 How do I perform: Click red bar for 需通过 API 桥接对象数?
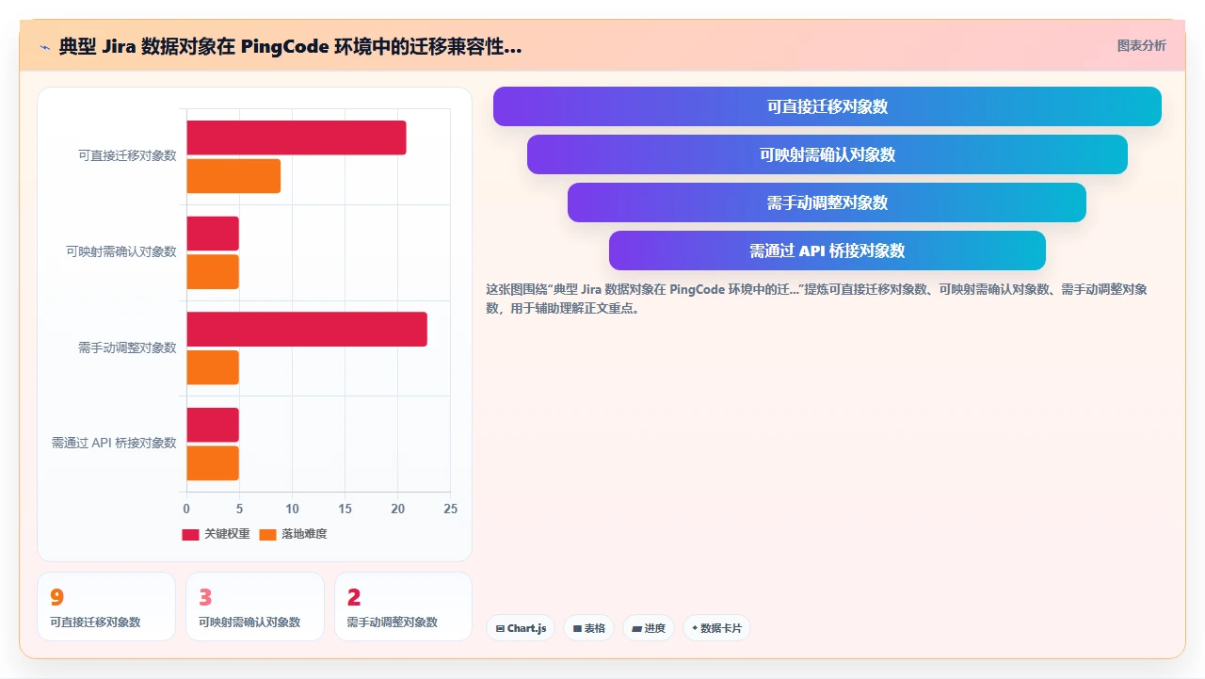(x=213, y=425)
